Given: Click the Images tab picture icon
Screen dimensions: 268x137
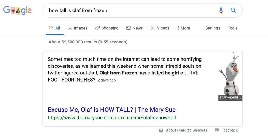Looking at the screenshot, I should point(70,28).
